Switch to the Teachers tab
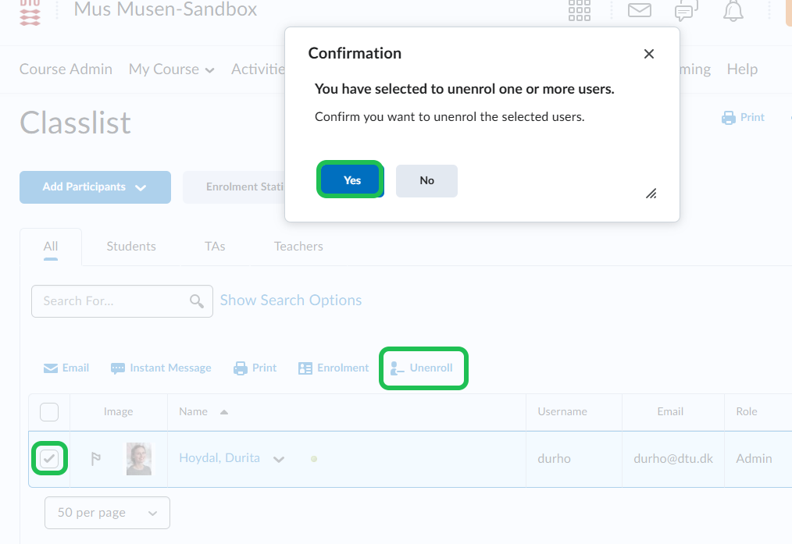 (x=298, y=246)
